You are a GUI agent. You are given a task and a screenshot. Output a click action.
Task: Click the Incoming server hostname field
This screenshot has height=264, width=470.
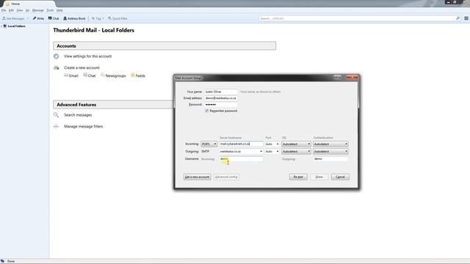241,144
